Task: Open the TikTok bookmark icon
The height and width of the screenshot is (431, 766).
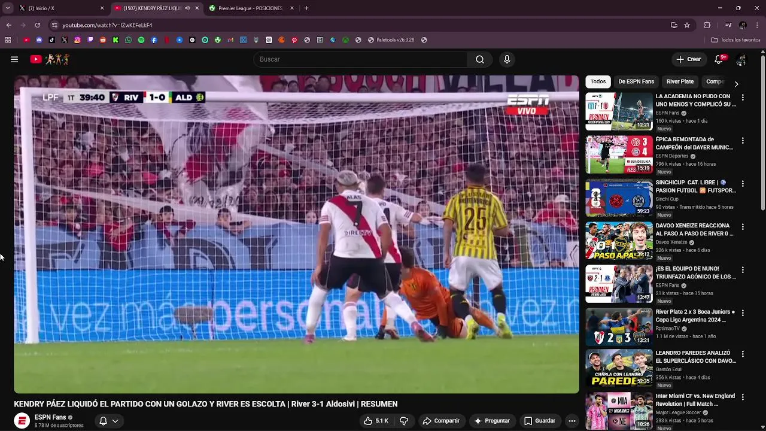Action: click(x=52, y=40)
